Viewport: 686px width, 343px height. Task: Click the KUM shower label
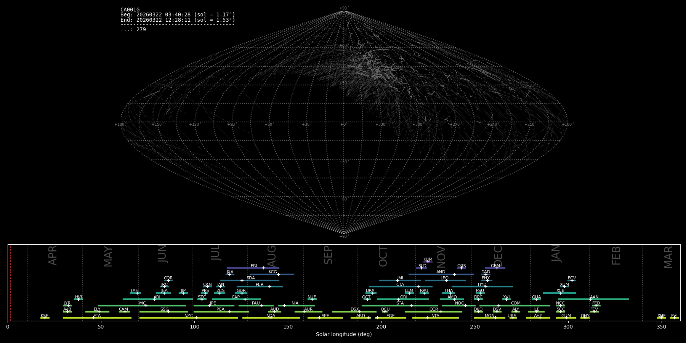click(428, 260)
